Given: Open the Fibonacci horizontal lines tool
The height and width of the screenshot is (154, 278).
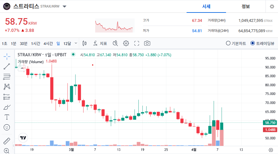Looking at the screenshot, I should (x=7, y=77).
